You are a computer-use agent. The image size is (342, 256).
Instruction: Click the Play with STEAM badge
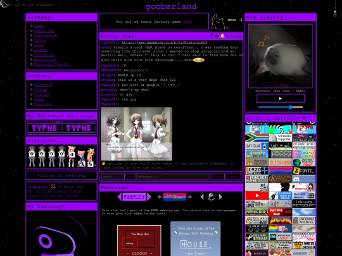[x=257, y=237]
